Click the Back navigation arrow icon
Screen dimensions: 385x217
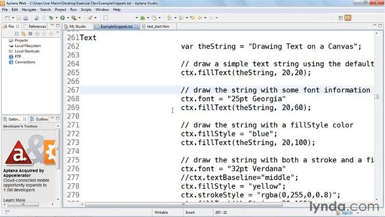[x=200, y=17]
